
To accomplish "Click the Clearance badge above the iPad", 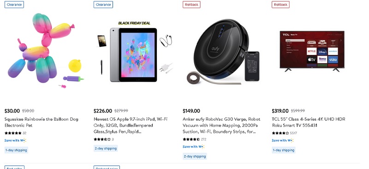I will click(x=103, y=5).
